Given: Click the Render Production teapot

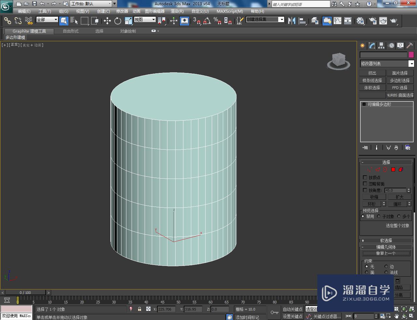Looking at the screenshot, I should click(394, 21).
